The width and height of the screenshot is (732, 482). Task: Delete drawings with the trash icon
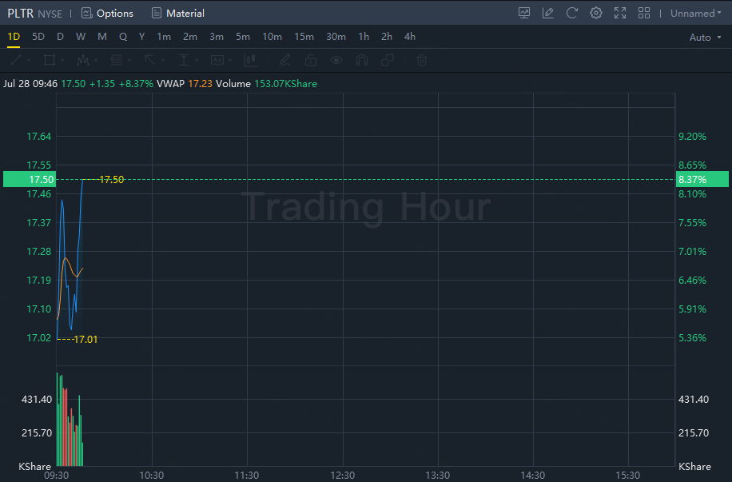click(422, 60)
